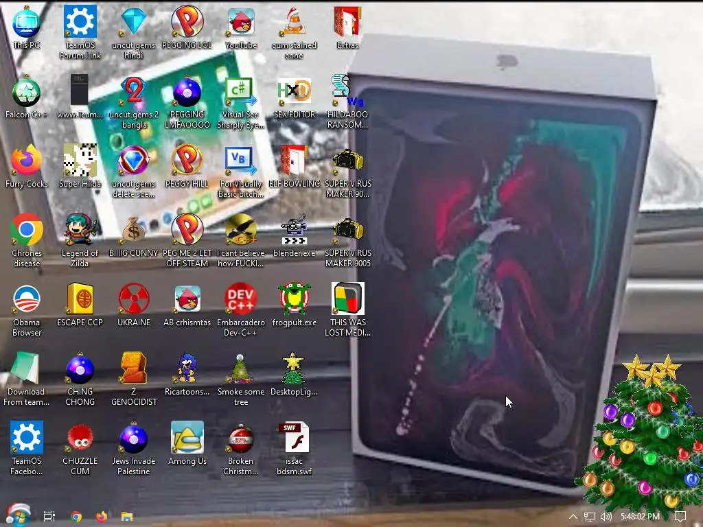Screen dimensions: 703x527
Task: Open the Obama Browser shortcut
Action: point(27,310)
